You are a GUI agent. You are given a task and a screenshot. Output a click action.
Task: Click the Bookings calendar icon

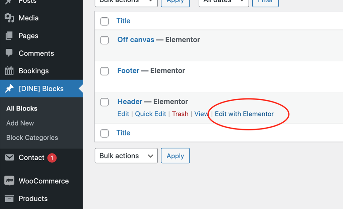9,70
